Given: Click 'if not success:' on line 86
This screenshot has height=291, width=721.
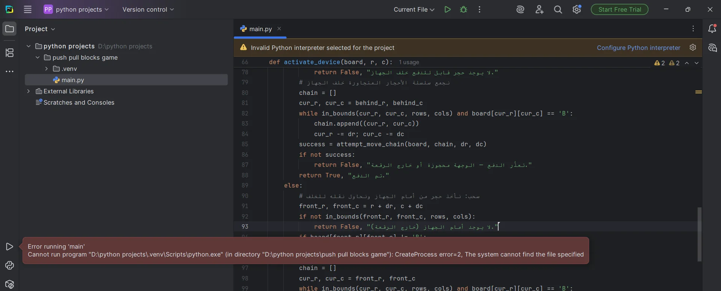Looking at the screenshot, I should click(x=327, y=154).
